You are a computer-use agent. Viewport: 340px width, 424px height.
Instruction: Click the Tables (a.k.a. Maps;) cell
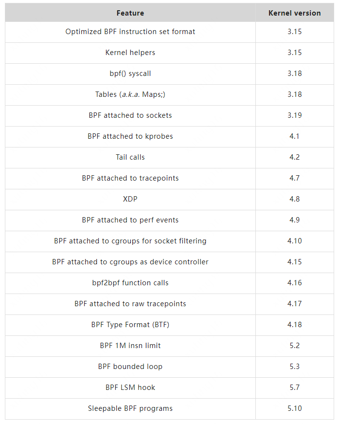[130, 94]
